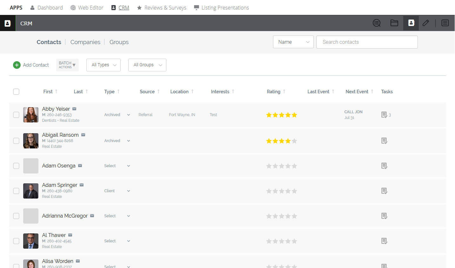Open tasks icon for Adam Osenga
This screenshot has width=455, height=268.
(x=384, y=166)
